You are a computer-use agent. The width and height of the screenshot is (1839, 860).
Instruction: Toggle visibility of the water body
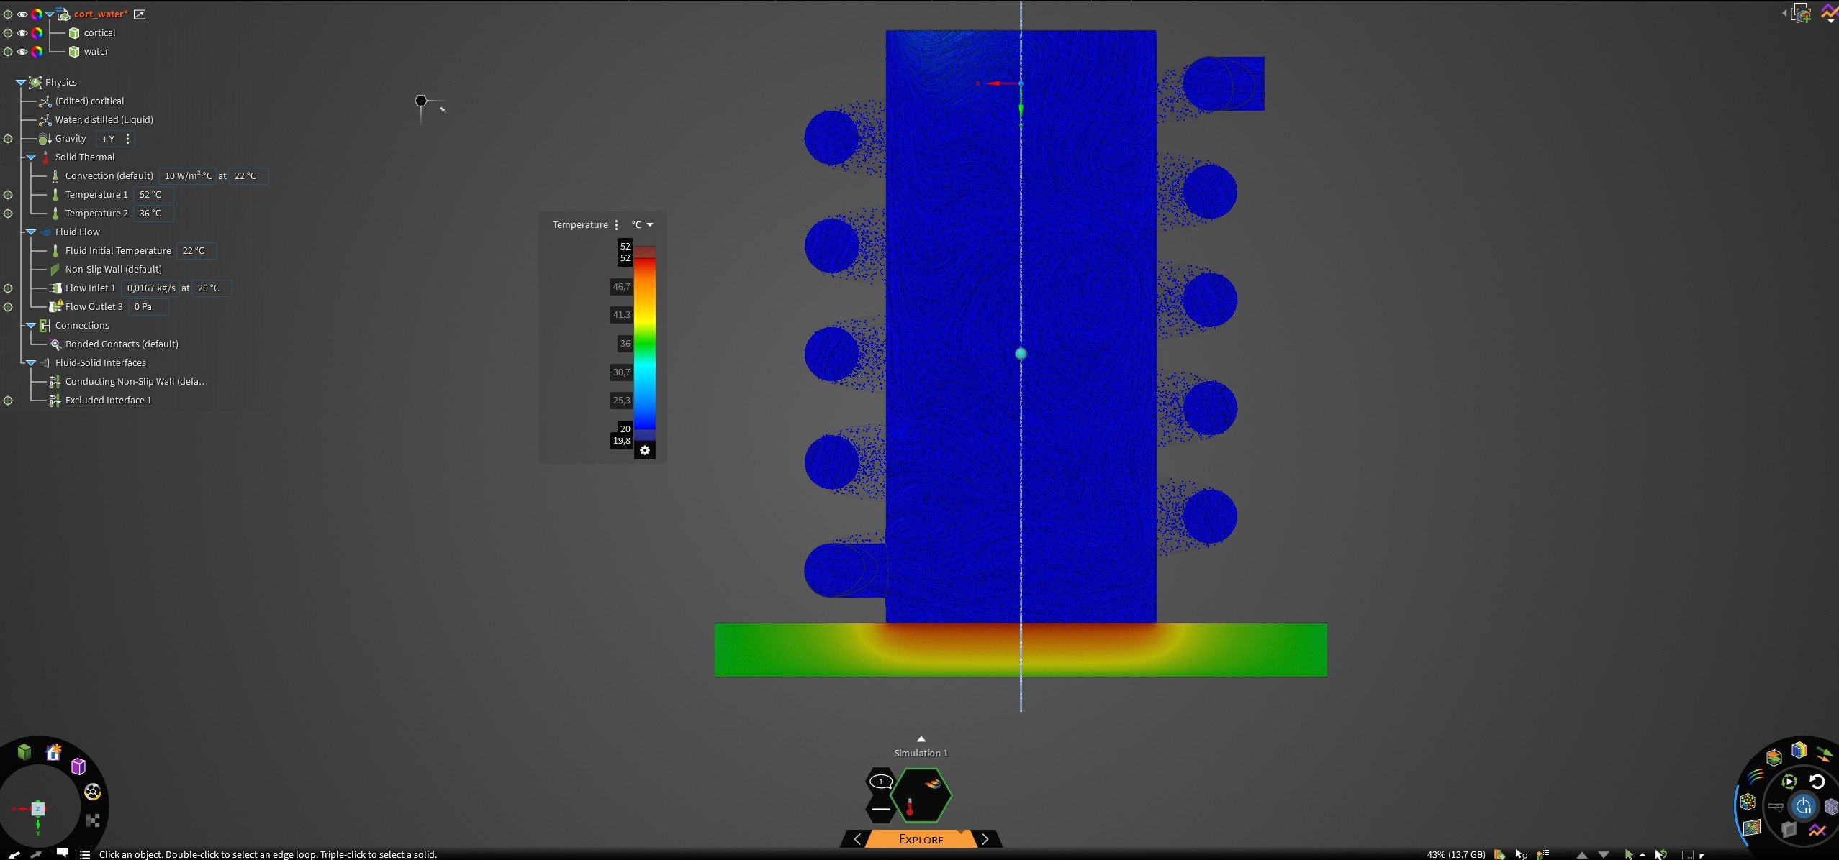[22, 52]
